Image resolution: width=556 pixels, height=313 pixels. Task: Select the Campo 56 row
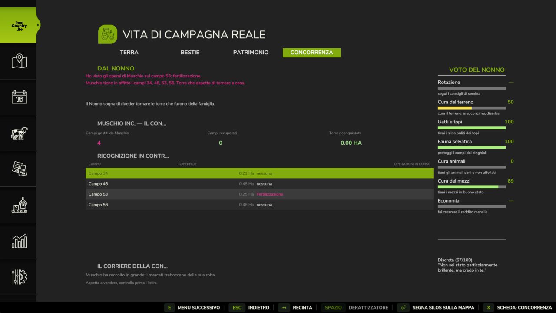(x=259, y=205)
